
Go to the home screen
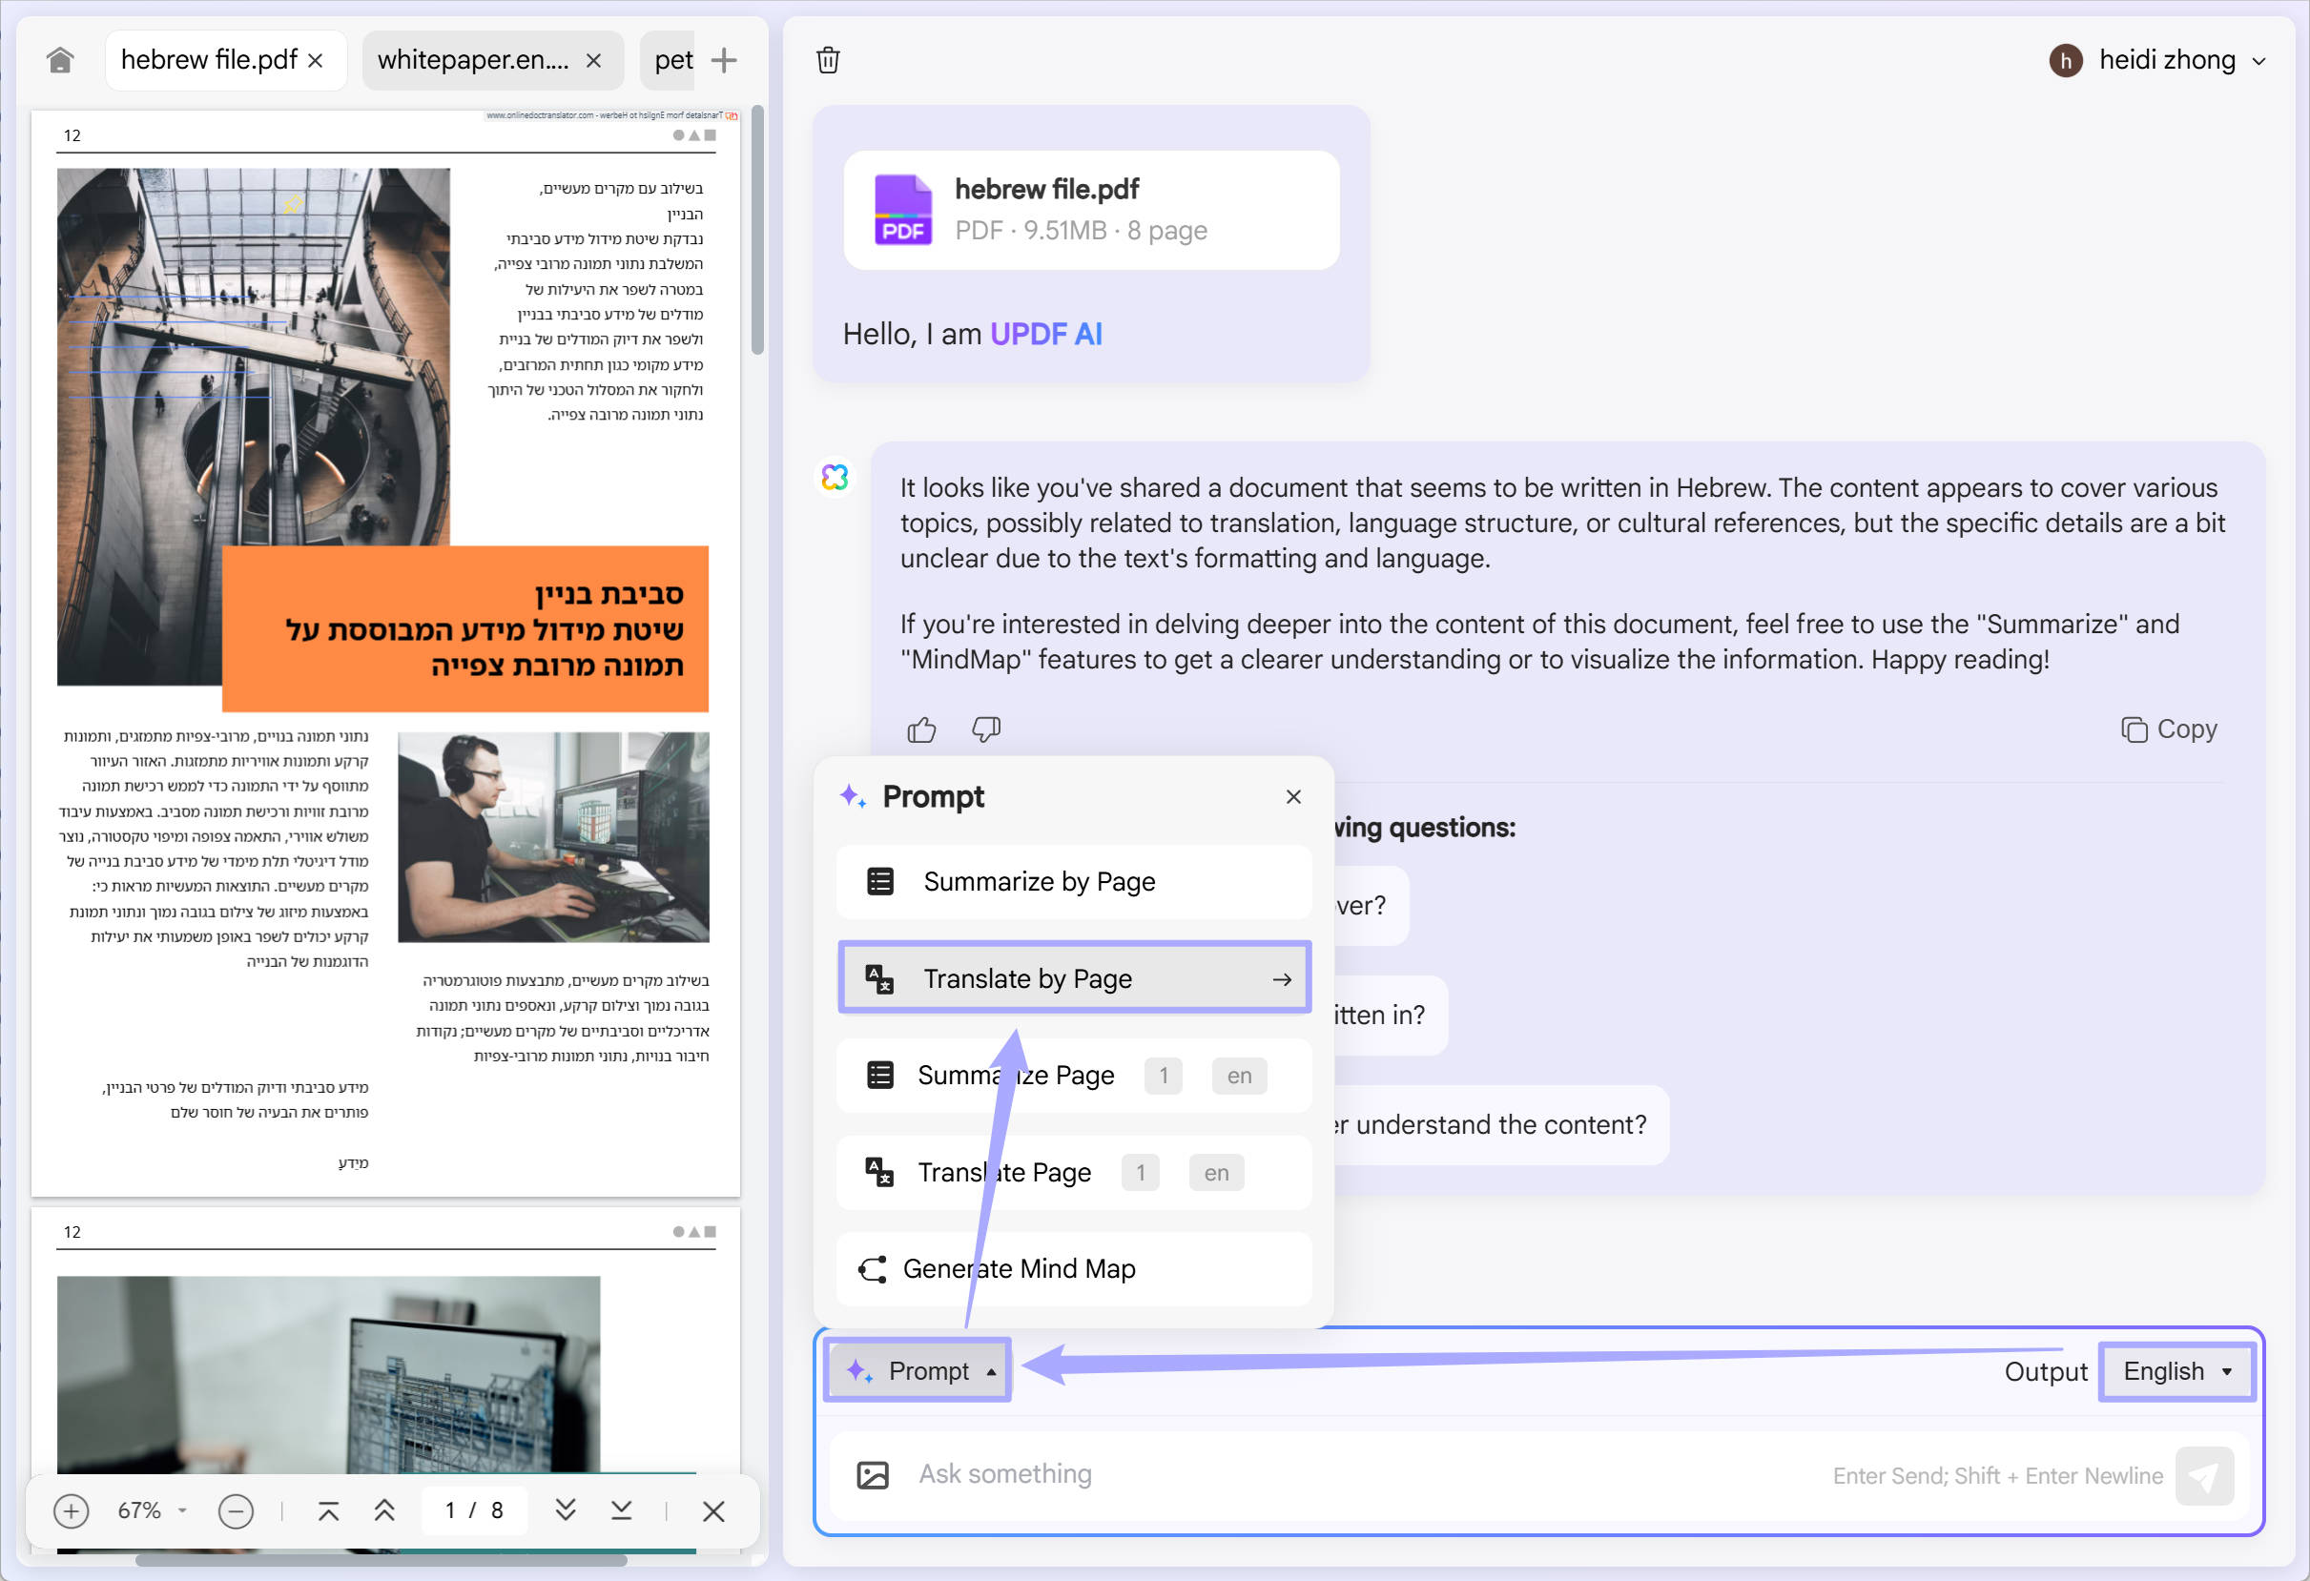tap(60, 60)
